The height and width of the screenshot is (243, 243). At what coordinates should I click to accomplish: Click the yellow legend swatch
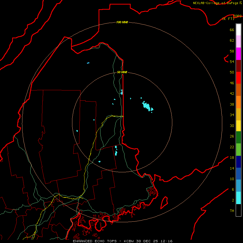pyautogui.click(x=238, y=126)
